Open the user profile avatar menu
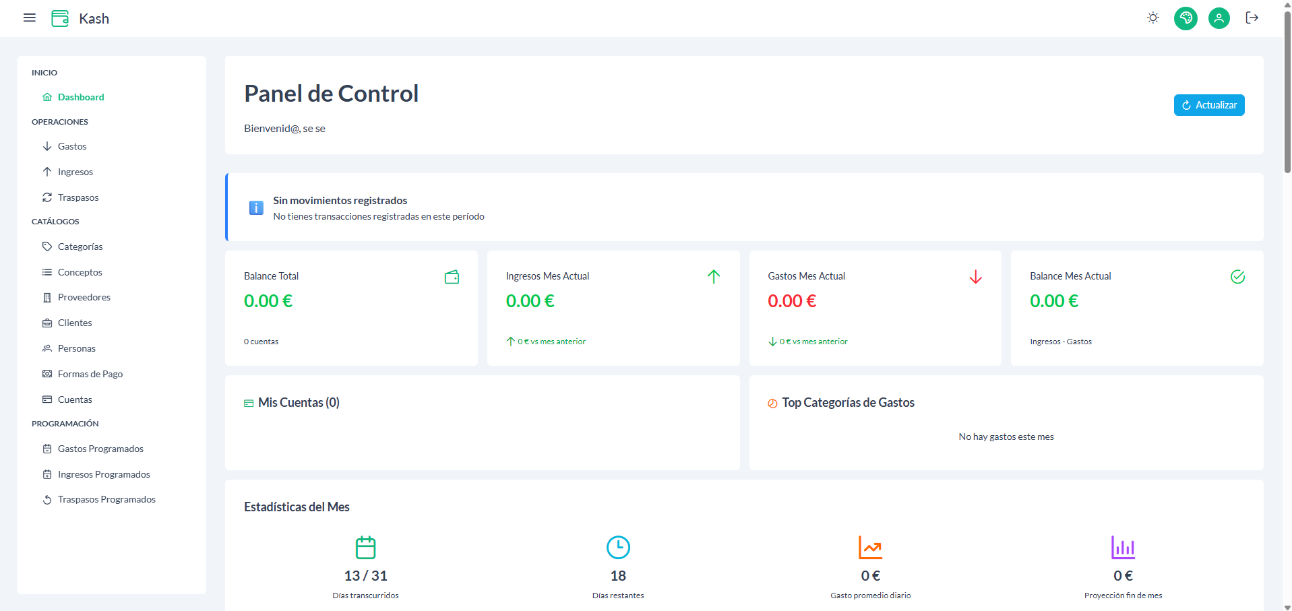The image size is (1292, 611). coord(1218,18)
